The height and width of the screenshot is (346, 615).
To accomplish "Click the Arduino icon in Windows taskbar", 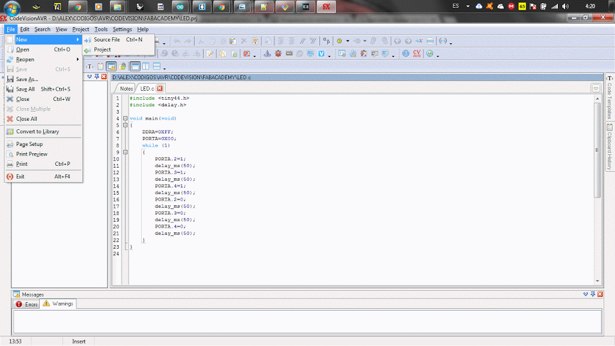I will 180,7.
